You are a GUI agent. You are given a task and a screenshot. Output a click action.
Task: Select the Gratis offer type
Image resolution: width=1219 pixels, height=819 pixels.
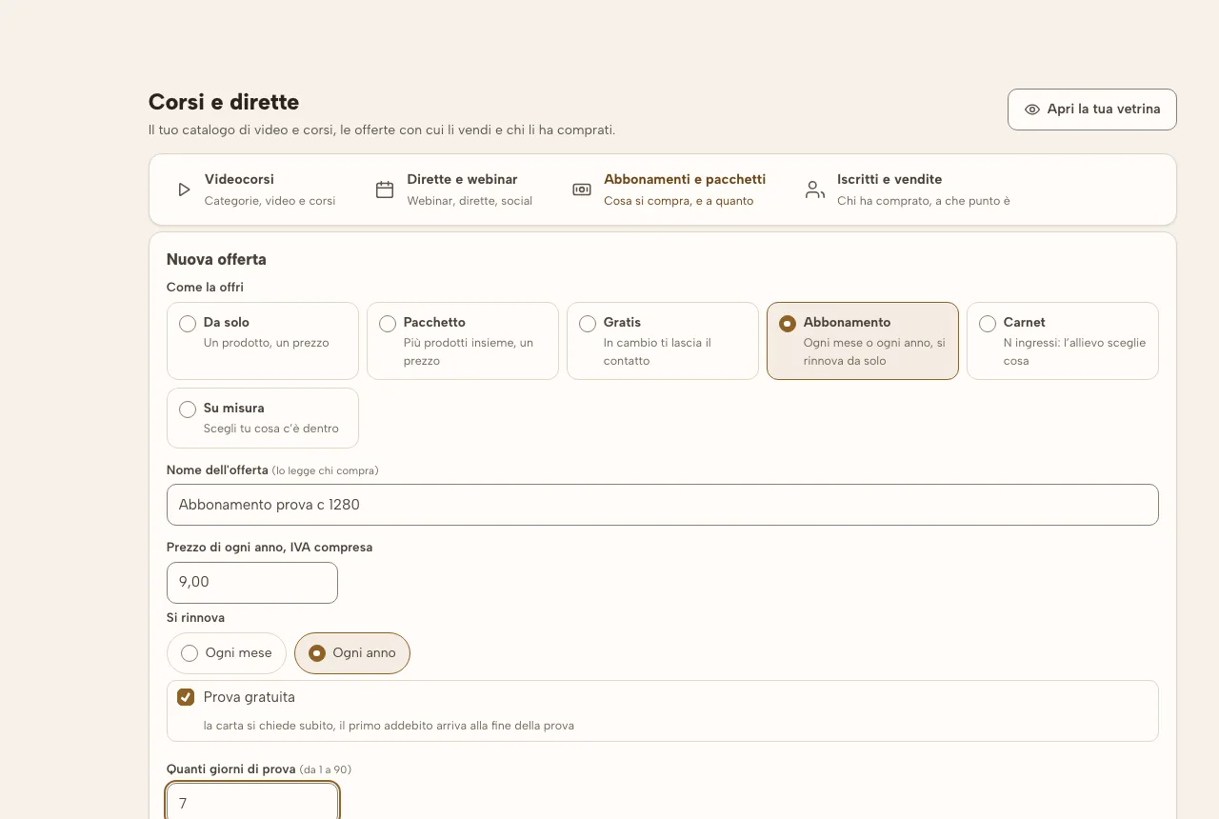click(x=663, y=341)
